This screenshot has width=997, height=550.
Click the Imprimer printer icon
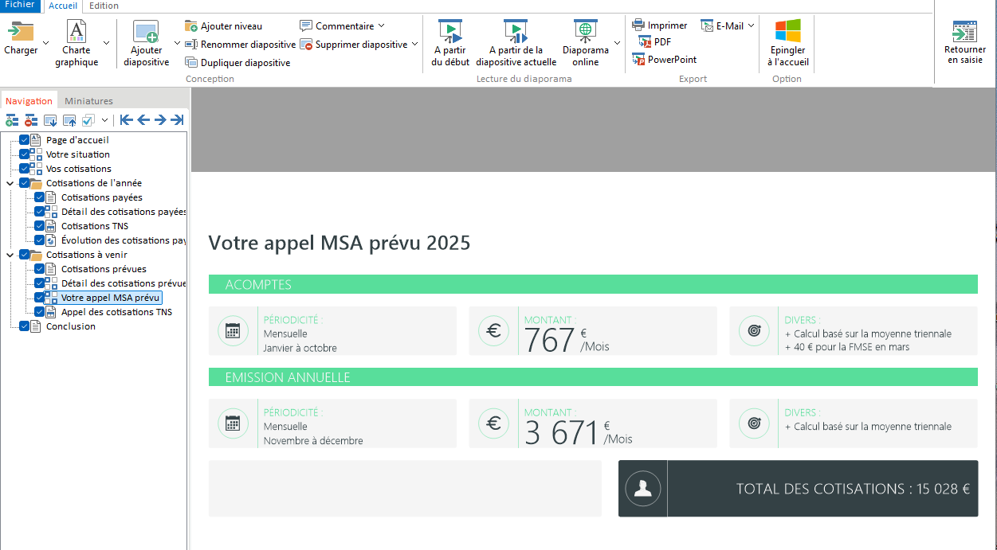(x=638, y=25)
